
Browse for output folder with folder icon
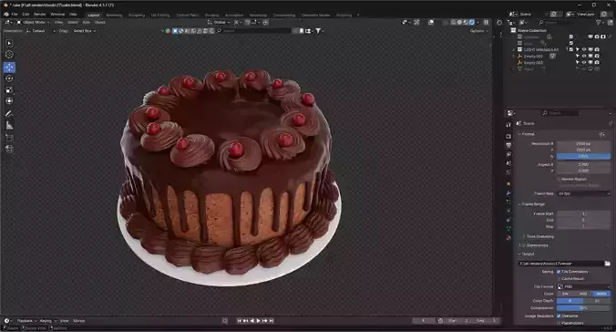click(x=608, y=264)
